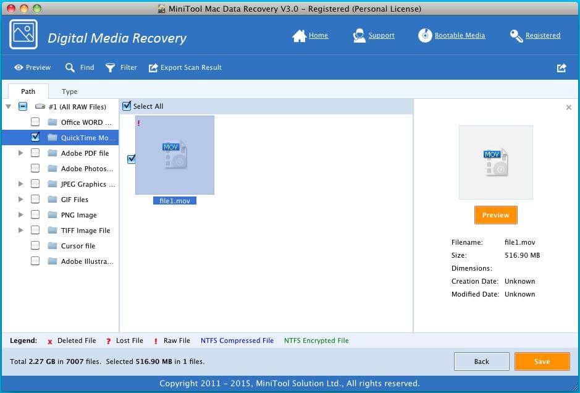Check the Adobe PDF file checkbox

[x=35, y=153]
